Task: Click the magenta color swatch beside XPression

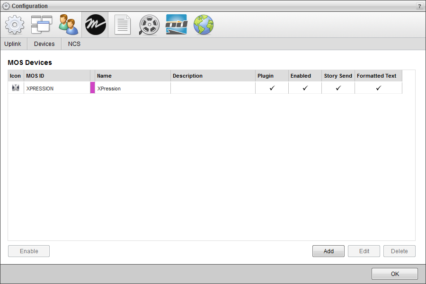Action: 93,88
